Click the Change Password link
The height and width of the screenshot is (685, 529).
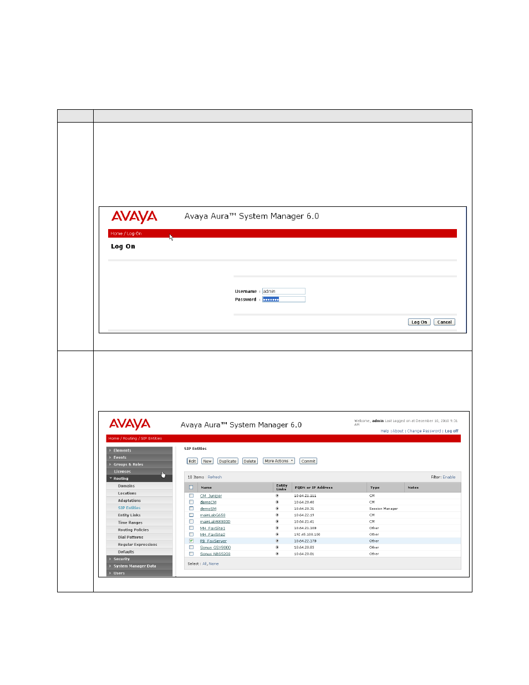click(x=424, y=431)
